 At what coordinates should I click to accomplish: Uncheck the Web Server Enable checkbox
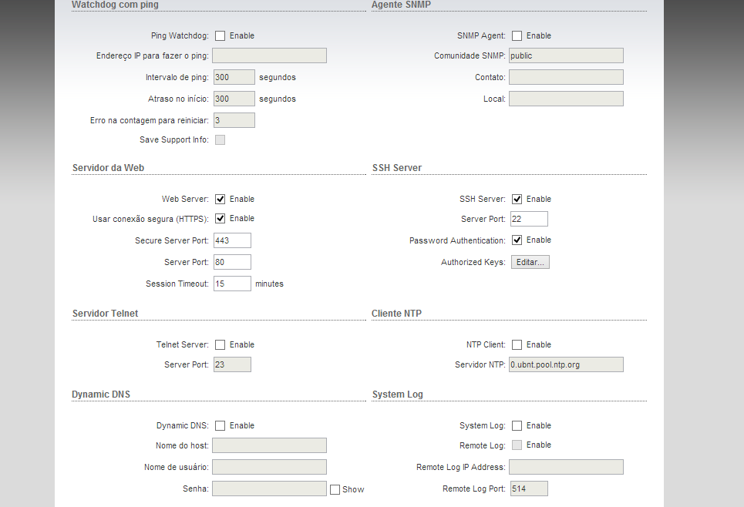tap(220, 199)
